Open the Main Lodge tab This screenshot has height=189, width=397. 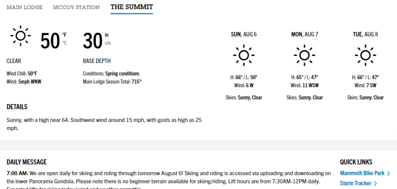24,7
